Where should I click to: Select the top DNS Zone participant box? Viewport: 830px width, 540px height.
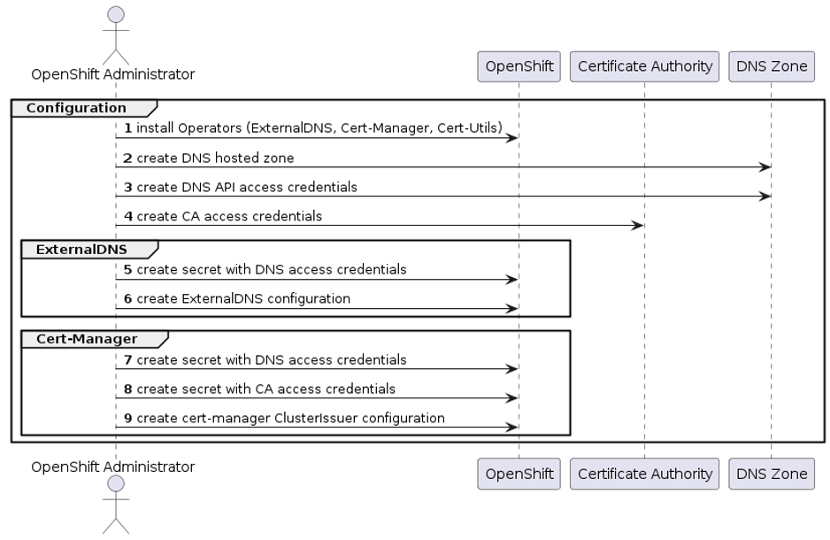(772, 66)
